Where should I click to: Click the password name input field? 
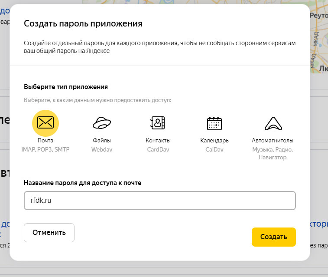pos(160,201)
